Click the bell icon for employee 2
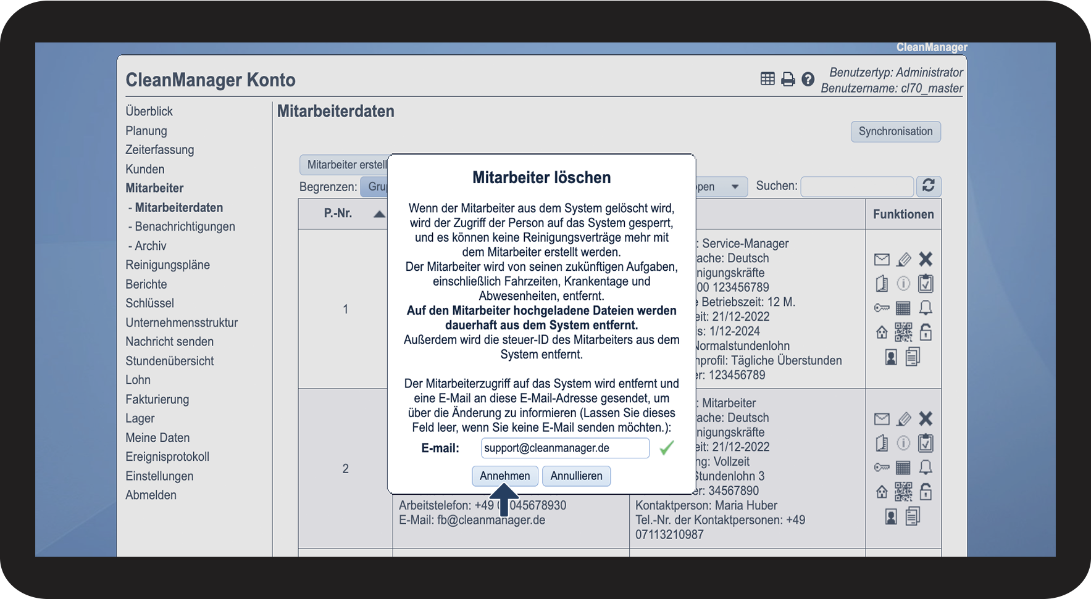Image resolution: width=1091 pixels, height=599 pixels. [x=926, y=468]
